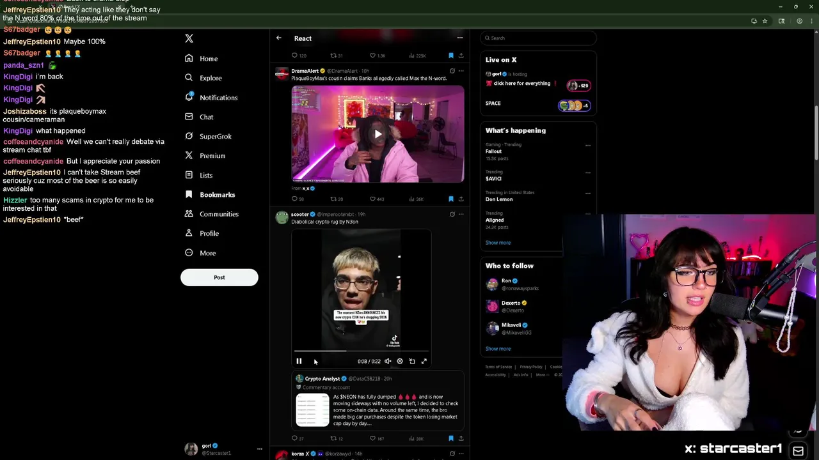Open React folder options menu
This screenshot has height=460, width=819.
[459, 38]
